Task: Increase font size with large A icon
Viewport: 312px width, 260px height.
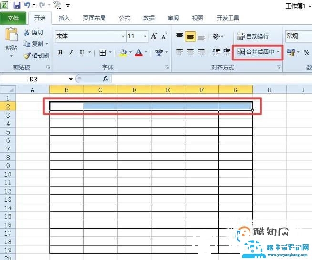Action: click(154, 36)
